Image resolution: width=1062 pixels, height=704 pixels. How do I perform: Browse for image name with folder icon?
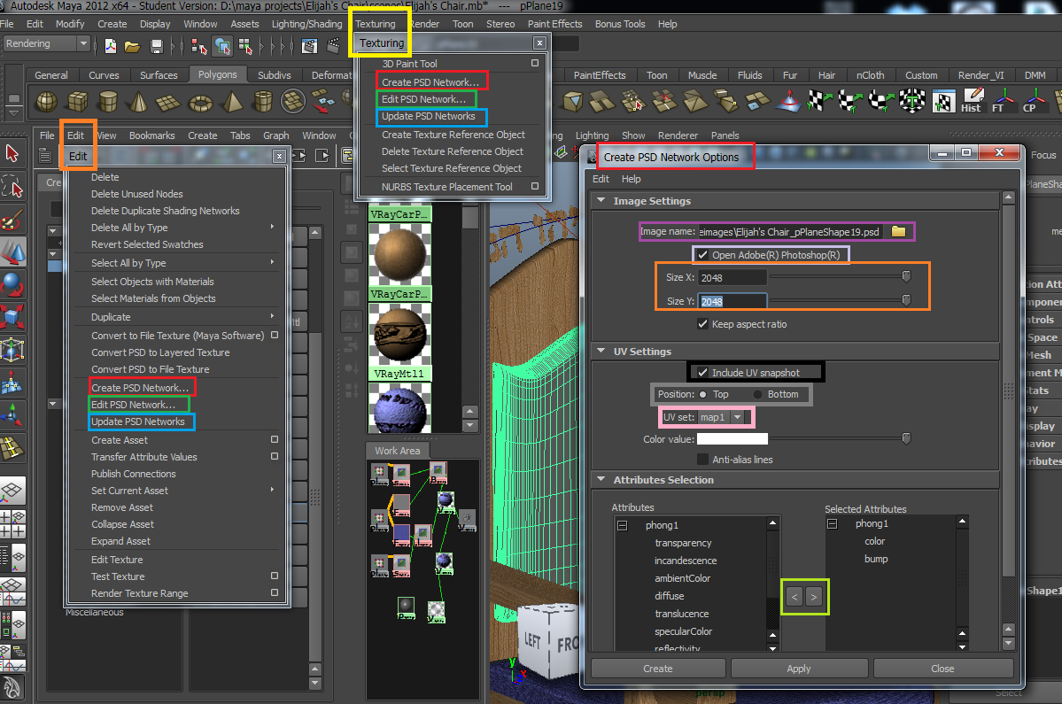coord(898,232)
